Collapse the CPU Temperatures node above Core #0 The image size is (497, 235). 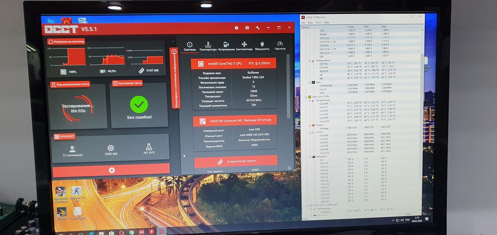click(x=309, y=100)
